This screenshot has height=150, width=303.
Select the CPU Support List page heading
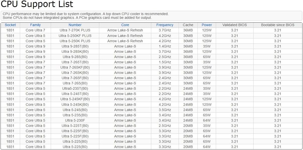[x=37, y=4]
